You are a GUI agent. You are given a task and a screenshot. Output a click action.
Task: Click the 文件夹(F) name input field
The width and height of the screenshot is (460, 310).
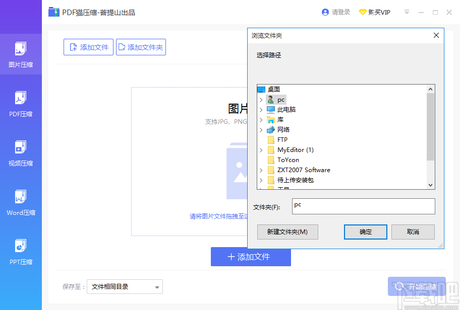click(363, 206)
